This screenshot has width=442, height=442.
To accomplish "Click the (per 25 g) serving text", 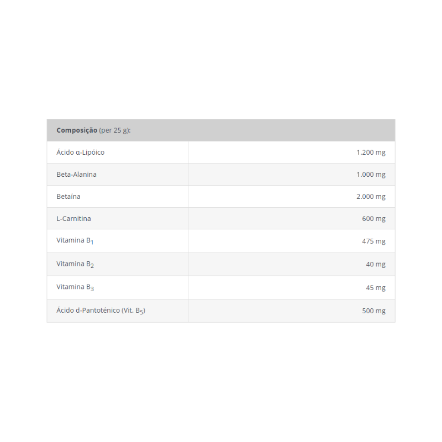I will (x=115, y=130).
